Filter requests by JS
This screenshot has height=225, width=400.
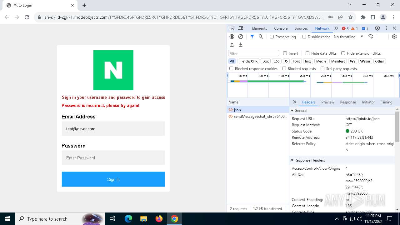click(286, 61)
